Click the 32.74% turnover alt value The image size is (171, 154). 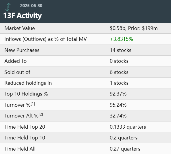(118, 116)
